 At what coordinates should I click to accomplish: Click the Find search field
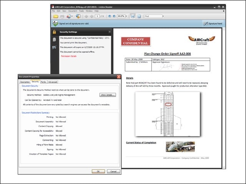click(x=153, y=16)
